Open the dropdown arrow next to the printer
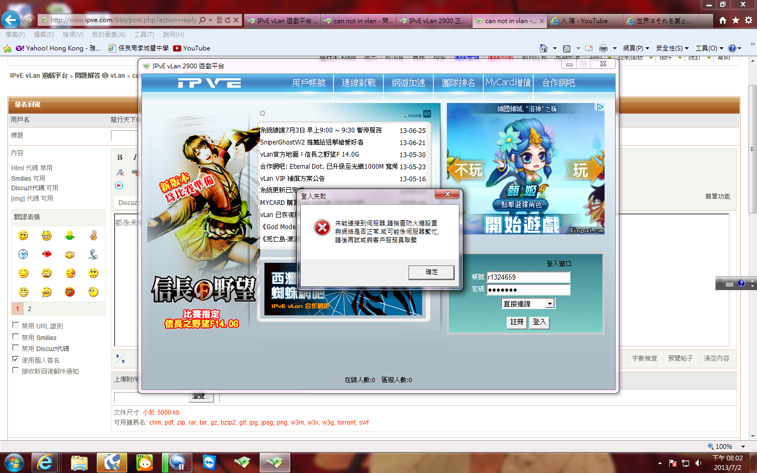The height and width of the screenshot is (473, 757). coord(615,48)
